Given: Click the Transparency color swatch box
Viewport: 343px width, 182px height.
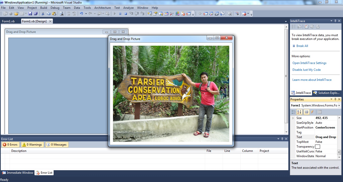Looking at the screenshot, I should [x=318, y=147].
